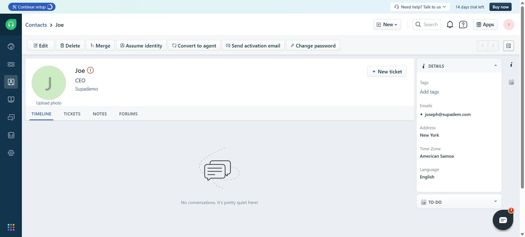The image size is (525, 237).
Task: Click Send activation email button
Action: coord(253,46)
